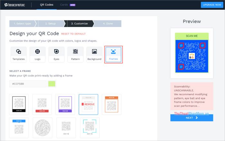Click Reset to Default link
This screenshot has width=225, height=141.
pos(73,34)
